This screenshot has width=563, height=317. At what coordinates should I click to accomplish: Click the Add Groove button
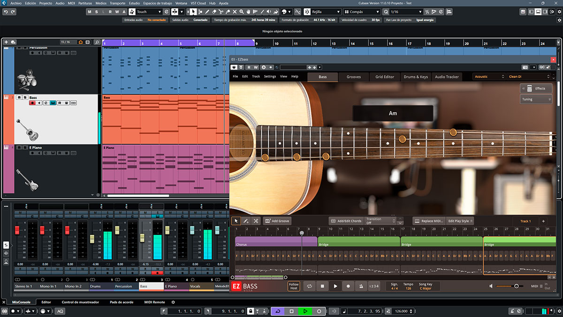pyautogui.click(x=277, y=221)
